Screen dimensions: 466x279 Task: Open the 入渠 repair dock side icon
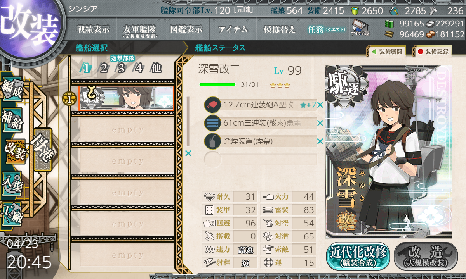(12, 182)
